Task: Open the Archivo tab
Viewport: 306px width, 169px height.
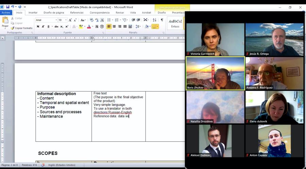Action: tap(6, 13)
